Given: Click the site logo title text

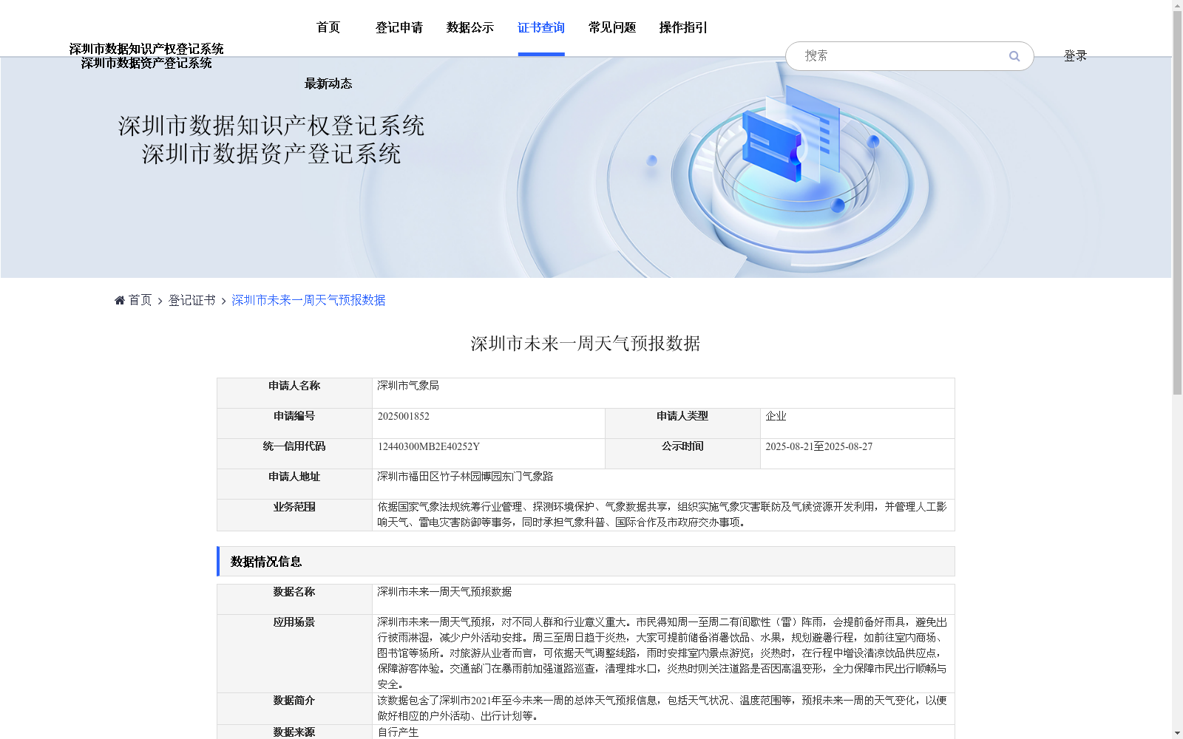Looking at the screenshot, I should tap(146, 56).
